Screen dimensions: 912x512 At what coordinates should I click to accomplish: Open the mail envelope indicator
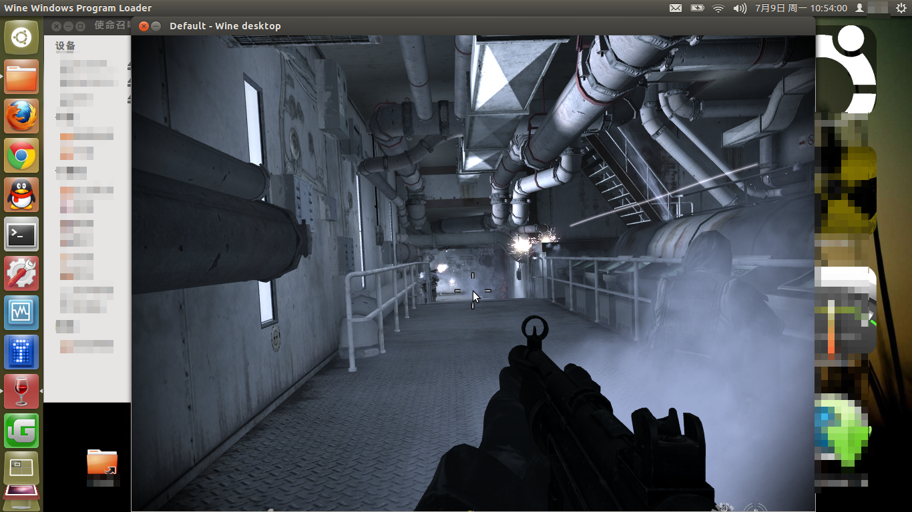point(676,8)
